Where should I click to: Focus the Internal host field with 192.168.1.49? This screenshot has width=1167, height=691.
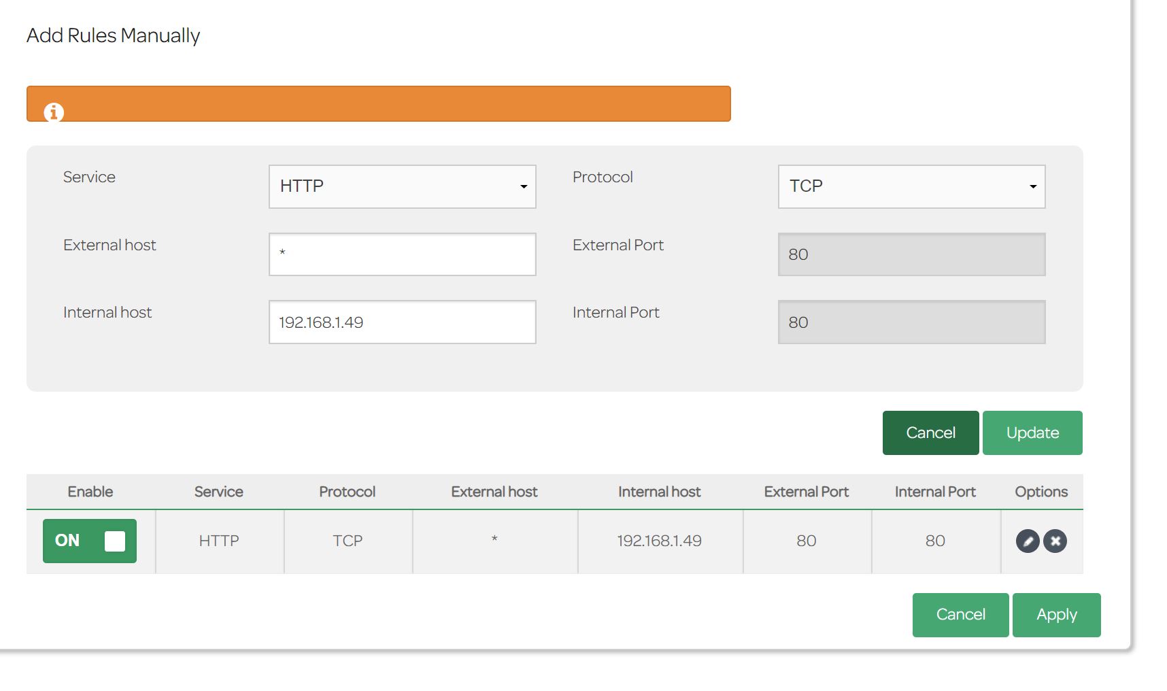[x=402, y=322]
